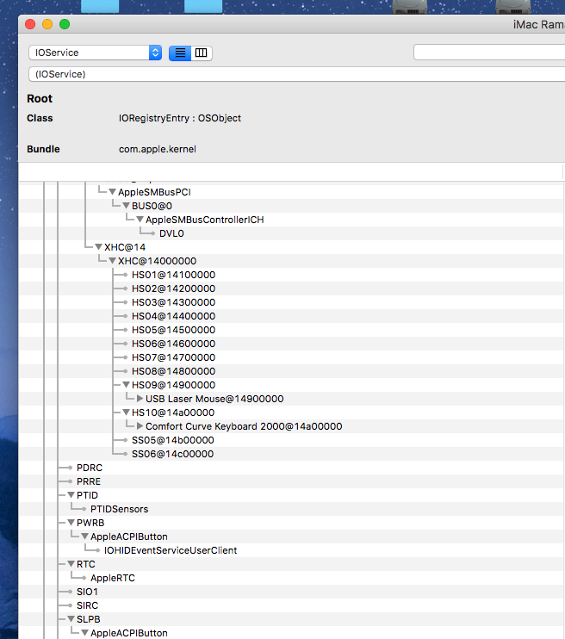
Task: Collapse the AppleSMBusControllerICH node
Action: pos(140,220)
